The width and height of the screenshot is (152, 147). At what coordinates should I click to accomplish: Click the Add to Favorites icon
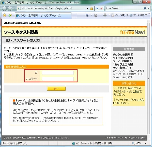(10, 15)
